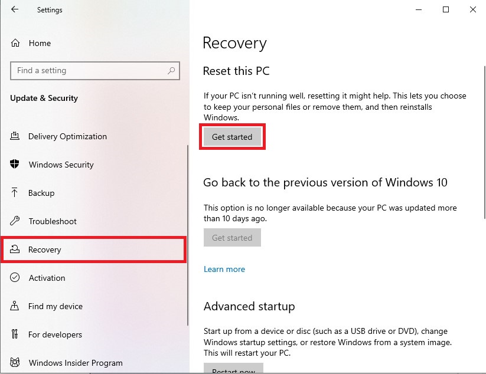Click the Activation checkmark icon

(x=15, y=277)
